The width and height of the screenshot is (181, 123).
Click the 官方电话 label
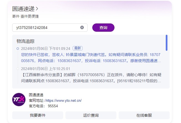pyautogui.click(x=37, y=106)
